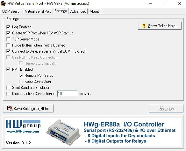Click the 8 Digital Outputs for Relays text
This screenshot has height=151, width=186.
point(116,141)
